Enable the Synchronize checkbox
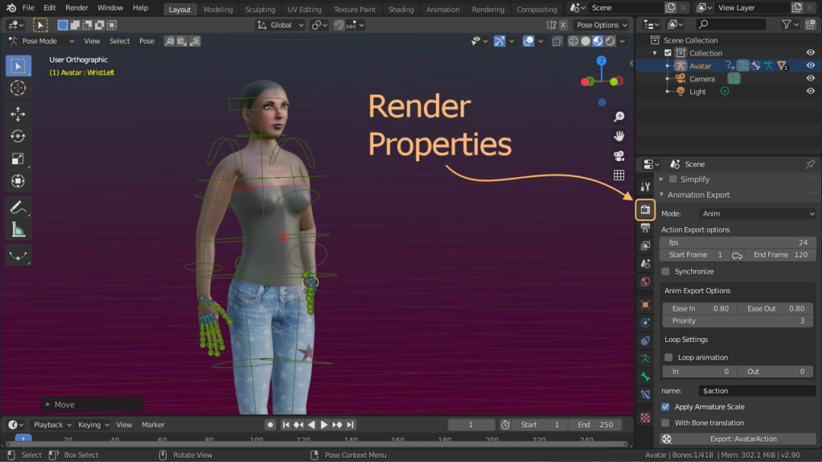 coord(666,271)
